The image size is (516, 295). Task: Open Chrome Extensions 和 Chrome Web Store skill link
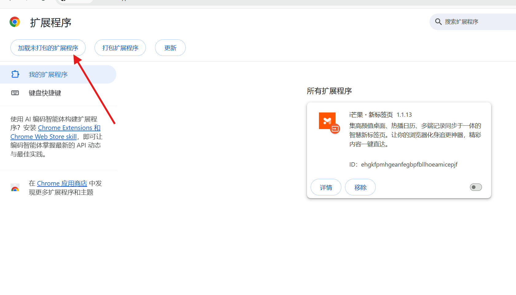[55, 132]
